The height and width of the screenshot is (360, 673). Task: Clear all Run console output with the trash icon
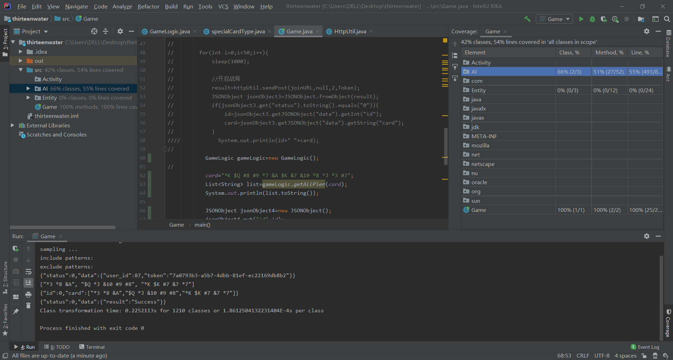[28, 306]
